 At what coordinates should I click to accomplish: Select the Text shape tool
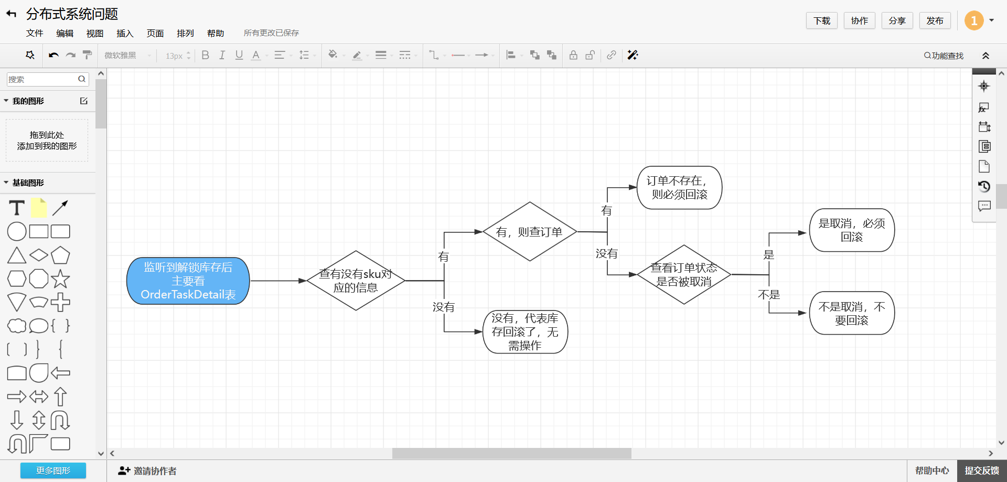click(x=17, y=208)
